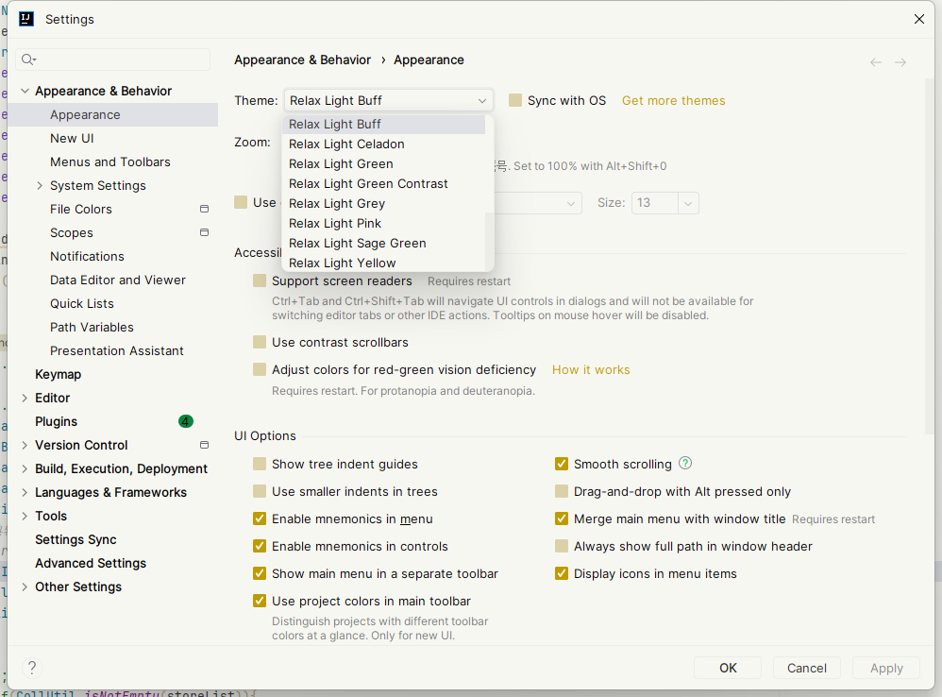The image size is (942, 697).
Task: Enable Use contrast scrollbars
Action: pyautogui.click(x=260, y=342)
